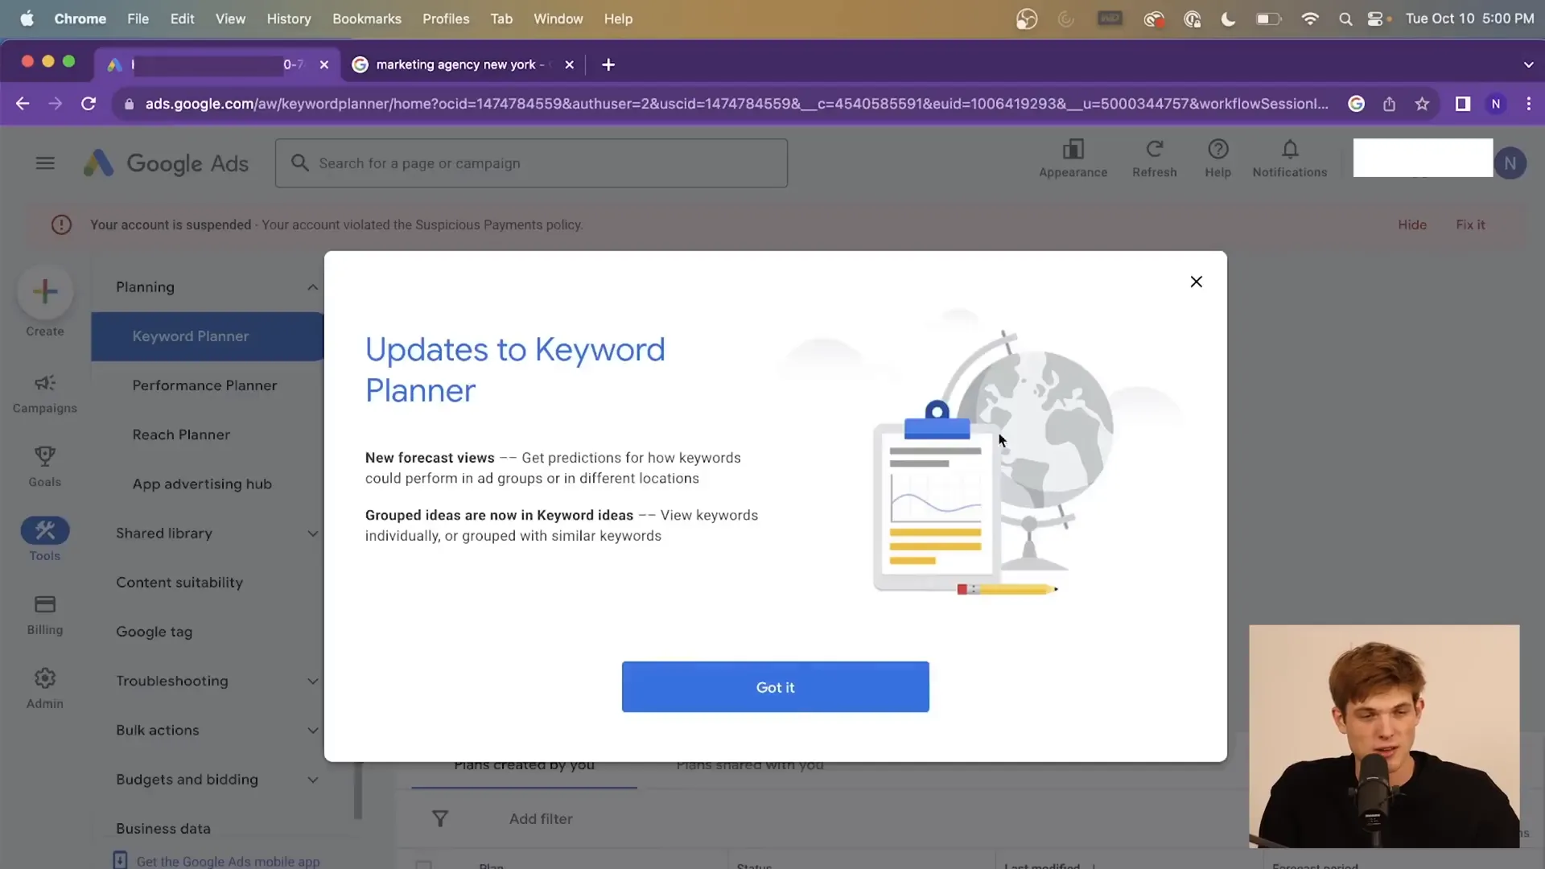Click the suspension warning icon
Image resolution: width=1545 pixels, height=869 pixels.
point(61,224)
